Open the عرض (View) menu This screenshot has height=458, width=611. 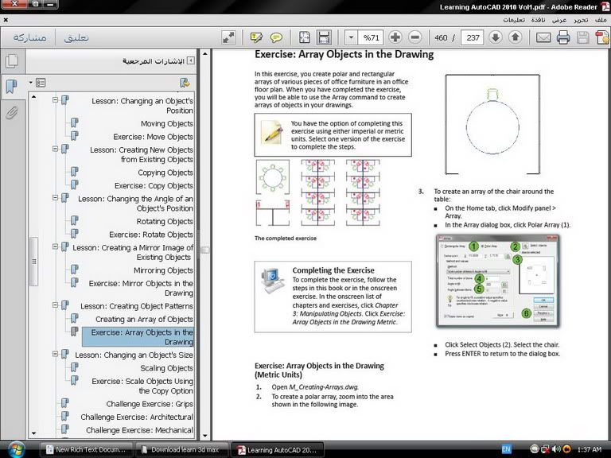[x=559, y=19]
